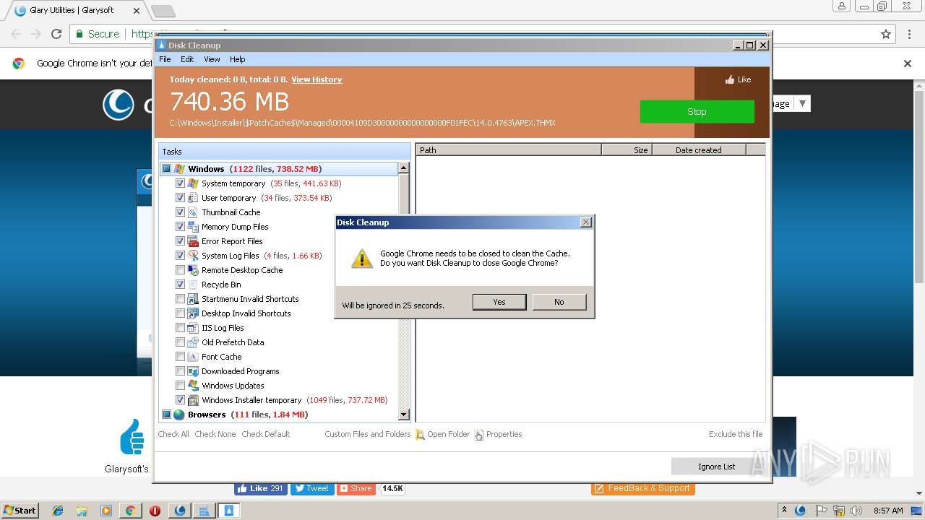Click the User temporary icon

(x=193, y=198)
